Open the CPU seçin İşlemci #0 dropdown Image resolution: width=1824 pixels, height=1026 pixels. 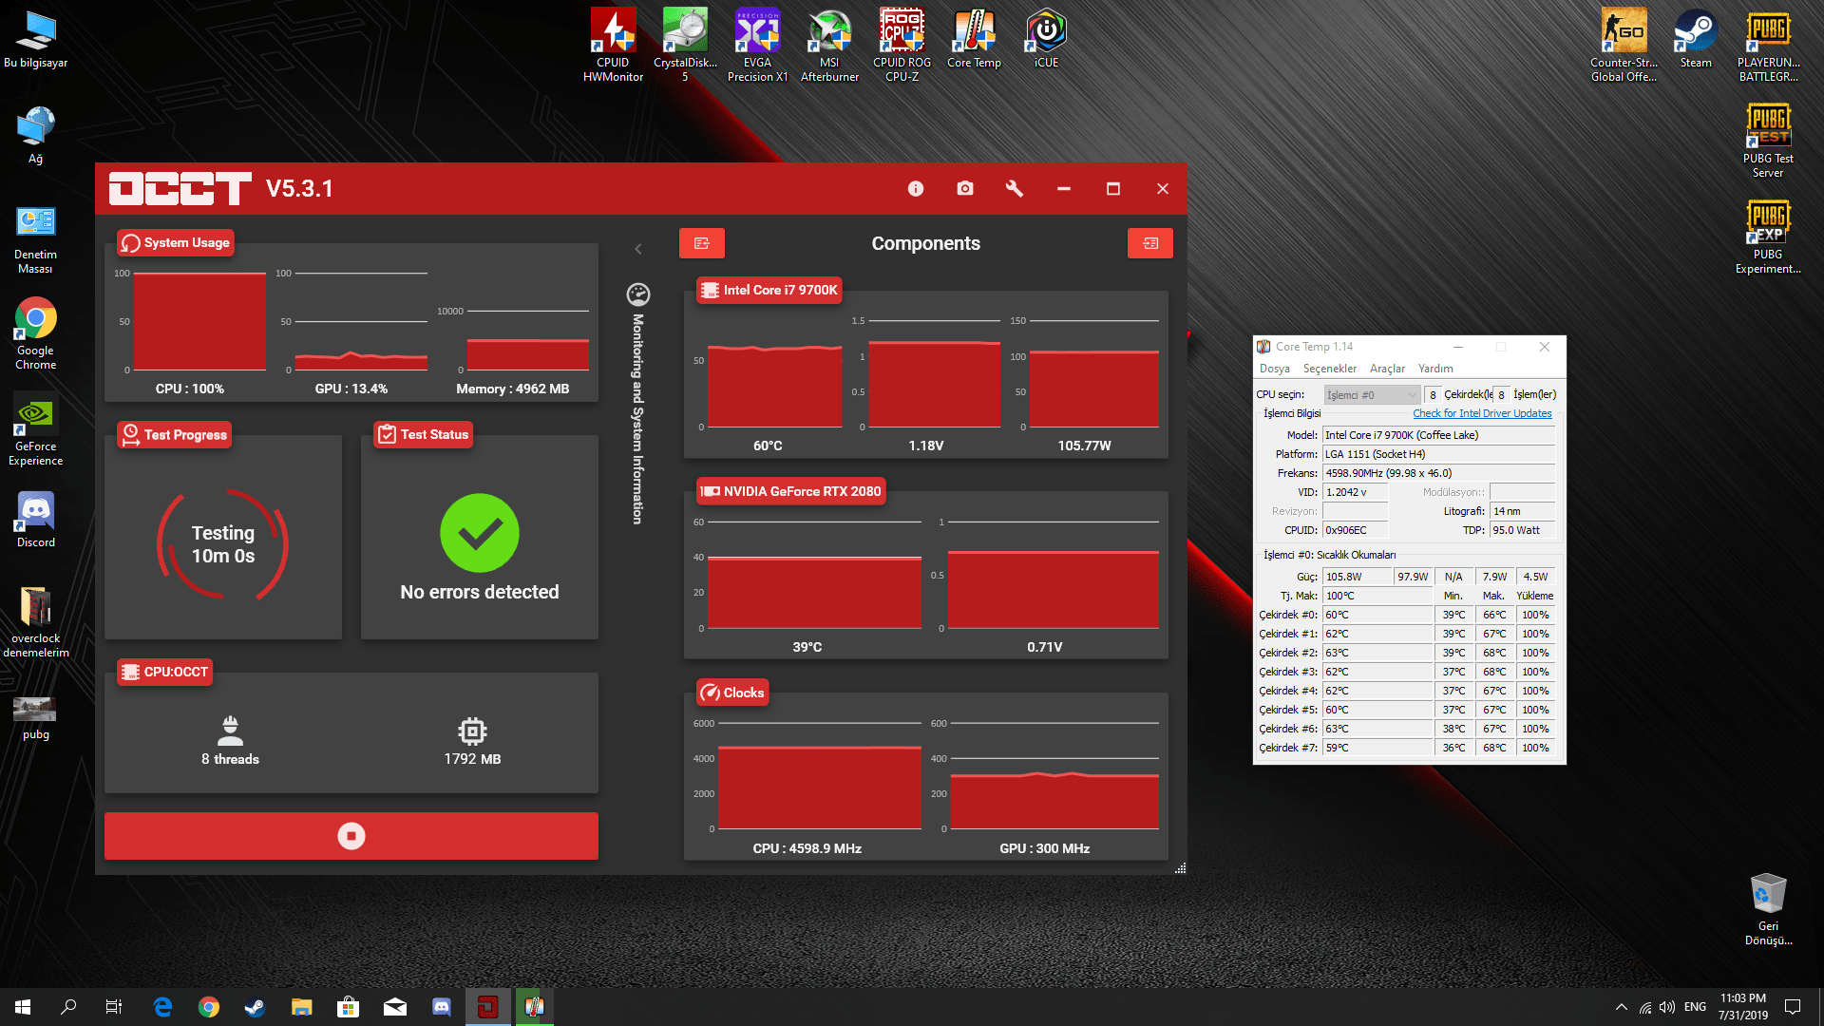1371,395
